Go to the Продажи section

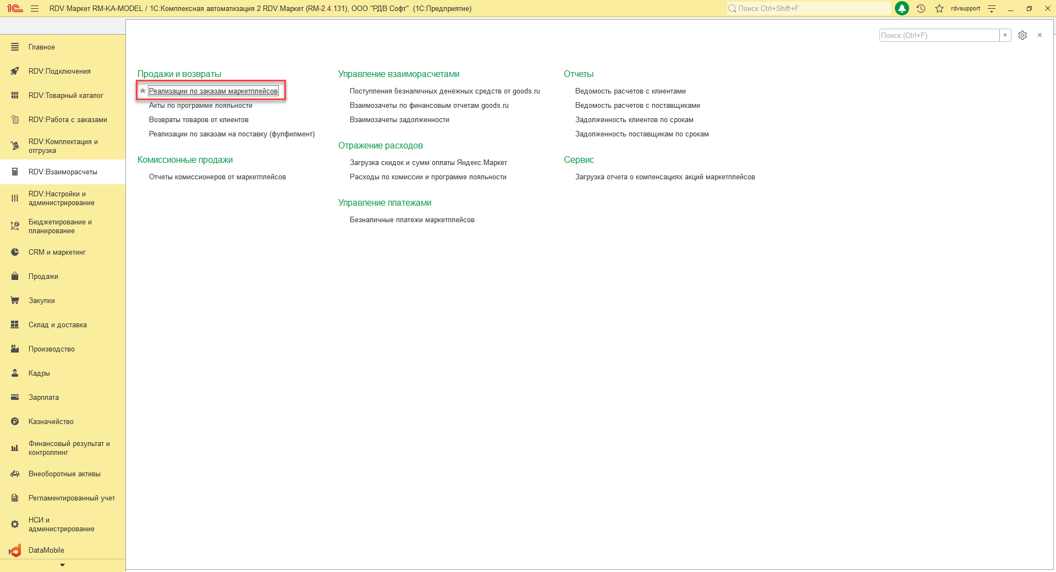point(43,277)
